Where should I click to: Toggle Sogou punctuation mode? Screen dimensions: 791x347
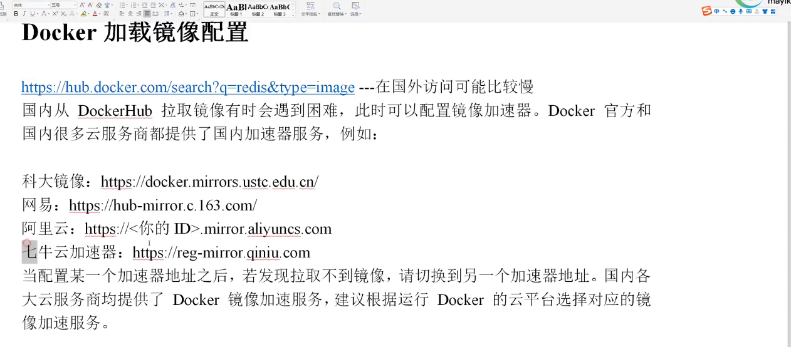(725, 11)
